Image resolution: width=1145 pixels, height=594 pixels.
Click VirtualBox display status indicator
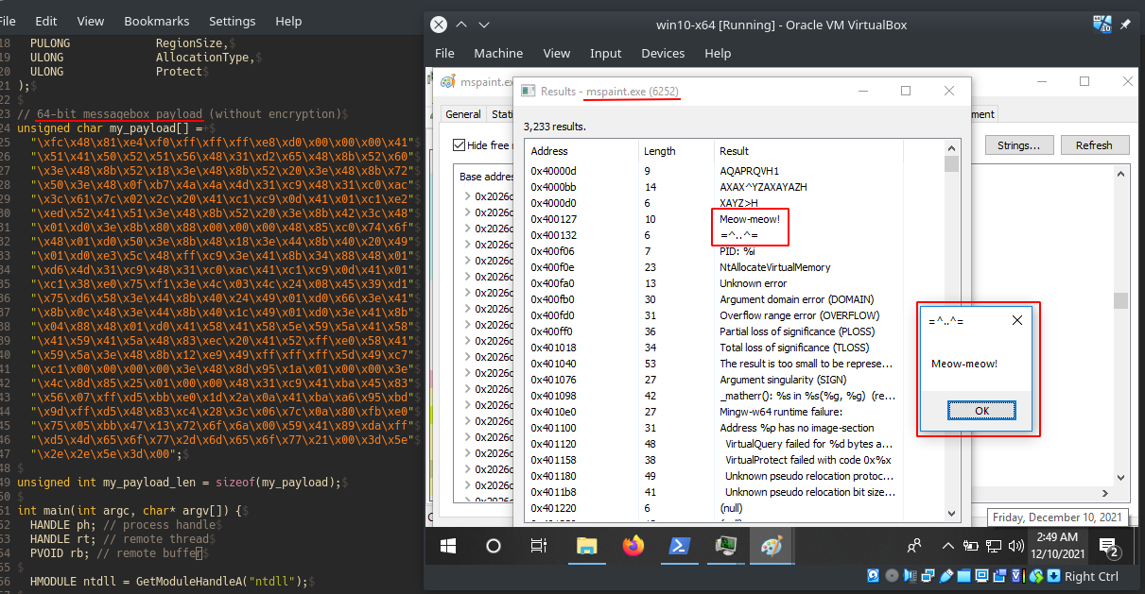coord(980,576)
